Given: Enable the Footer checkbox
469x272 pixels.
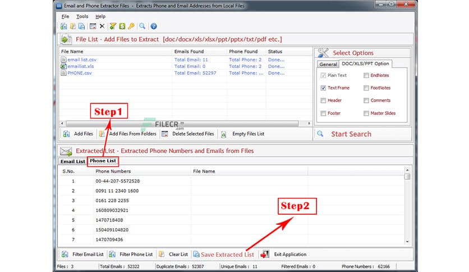Looking at the screenshot, I should tap(323, 114).
